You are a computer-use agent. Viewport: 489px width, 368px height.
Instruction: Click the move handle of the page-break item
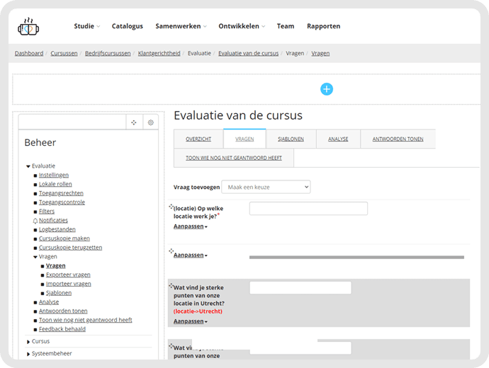[x=171, y=251]
